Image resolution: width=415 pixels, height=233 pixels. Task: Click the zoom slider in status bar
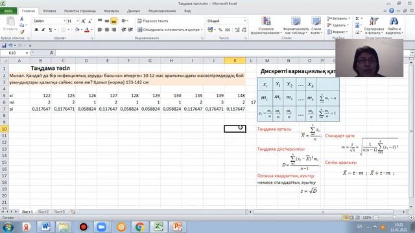click(394, 217)
